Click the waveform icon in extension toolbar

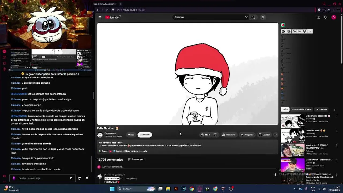(299, 31)
